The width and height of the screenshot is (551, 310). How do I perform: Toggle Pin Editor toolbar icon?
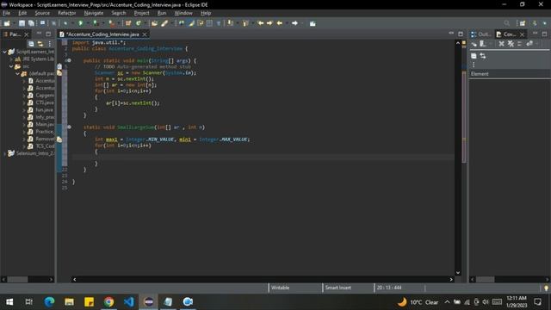tap(313, 23)
